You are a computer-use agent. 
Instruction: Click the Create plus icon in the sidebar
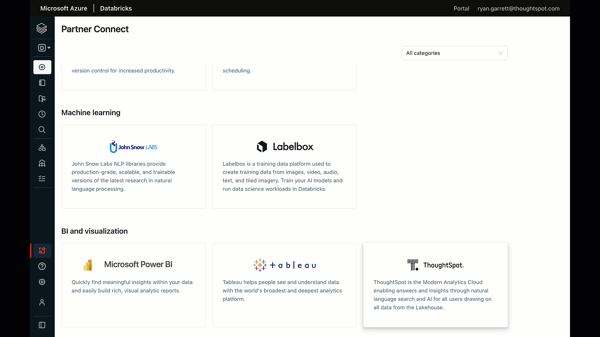pyautogui.click(x=42, y=67)
